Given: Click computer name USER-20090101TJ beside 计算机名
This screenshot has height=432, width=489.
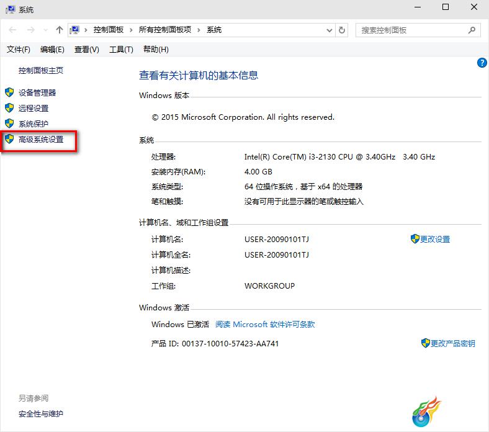Looking at the screenshot, I should click(277, 239).
